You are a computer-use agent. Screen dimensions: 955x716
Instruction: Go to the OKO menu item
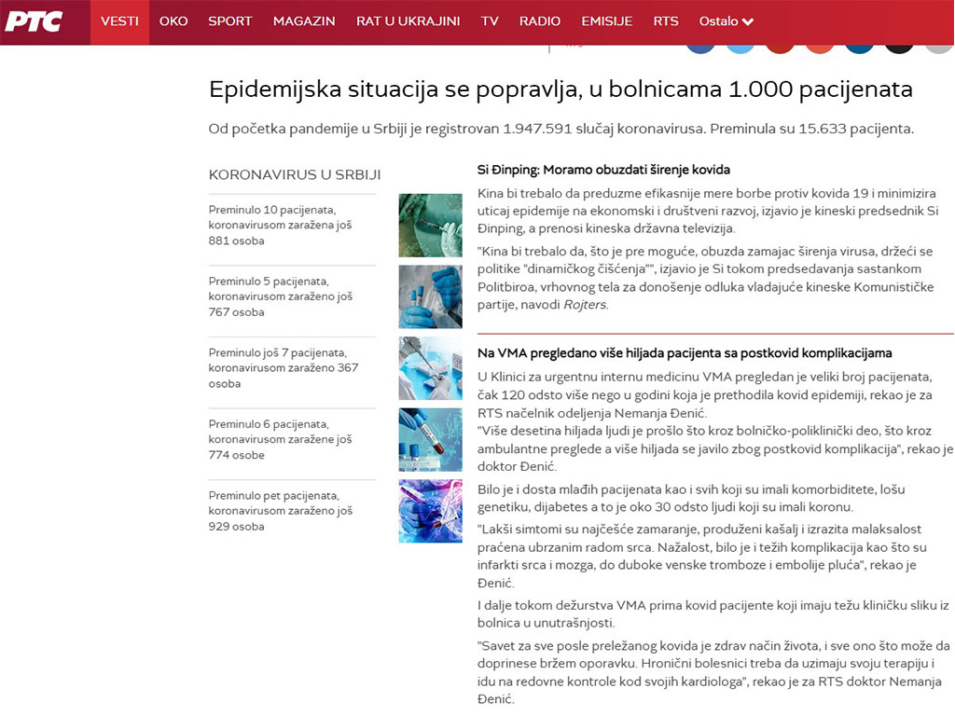[173, 21]
